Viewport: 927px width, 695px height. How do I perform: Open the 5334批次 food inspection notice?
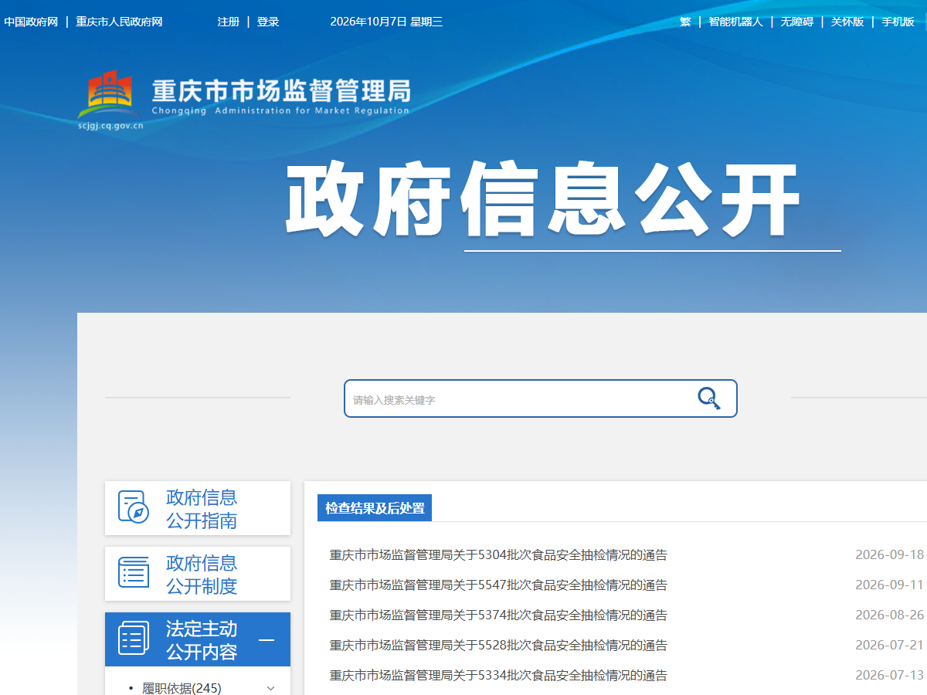point(498,676)
